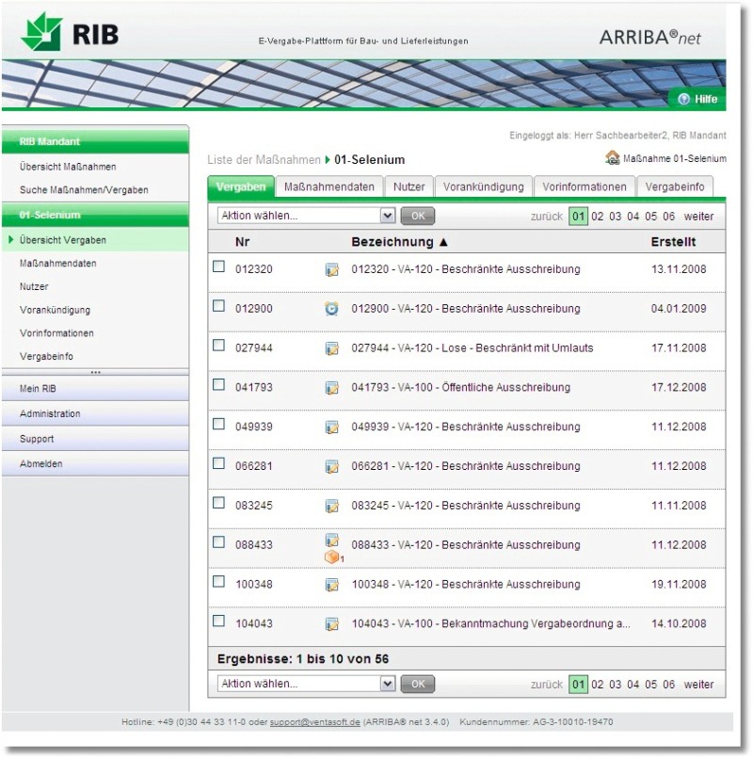
Task: Go to page 02 in top pagination
Action: point(598,217)
